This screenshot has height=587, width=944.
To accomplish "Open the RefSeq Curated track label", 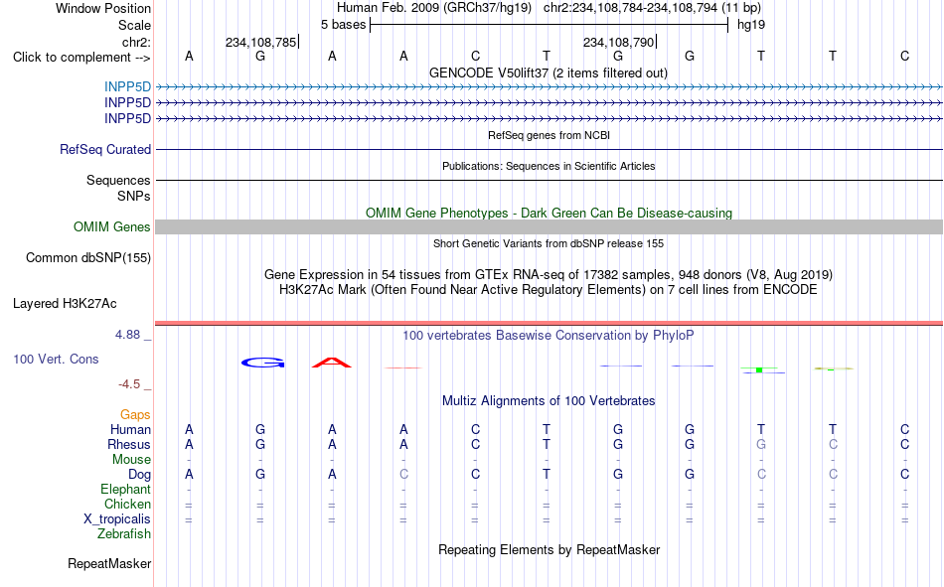I will coord(104,149).
